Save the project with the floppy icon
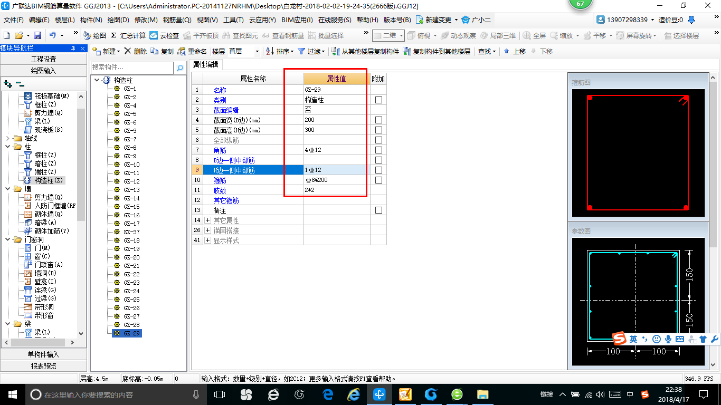Image resolution: width=721 pixels, height=405 pixels. click(37, 35)
